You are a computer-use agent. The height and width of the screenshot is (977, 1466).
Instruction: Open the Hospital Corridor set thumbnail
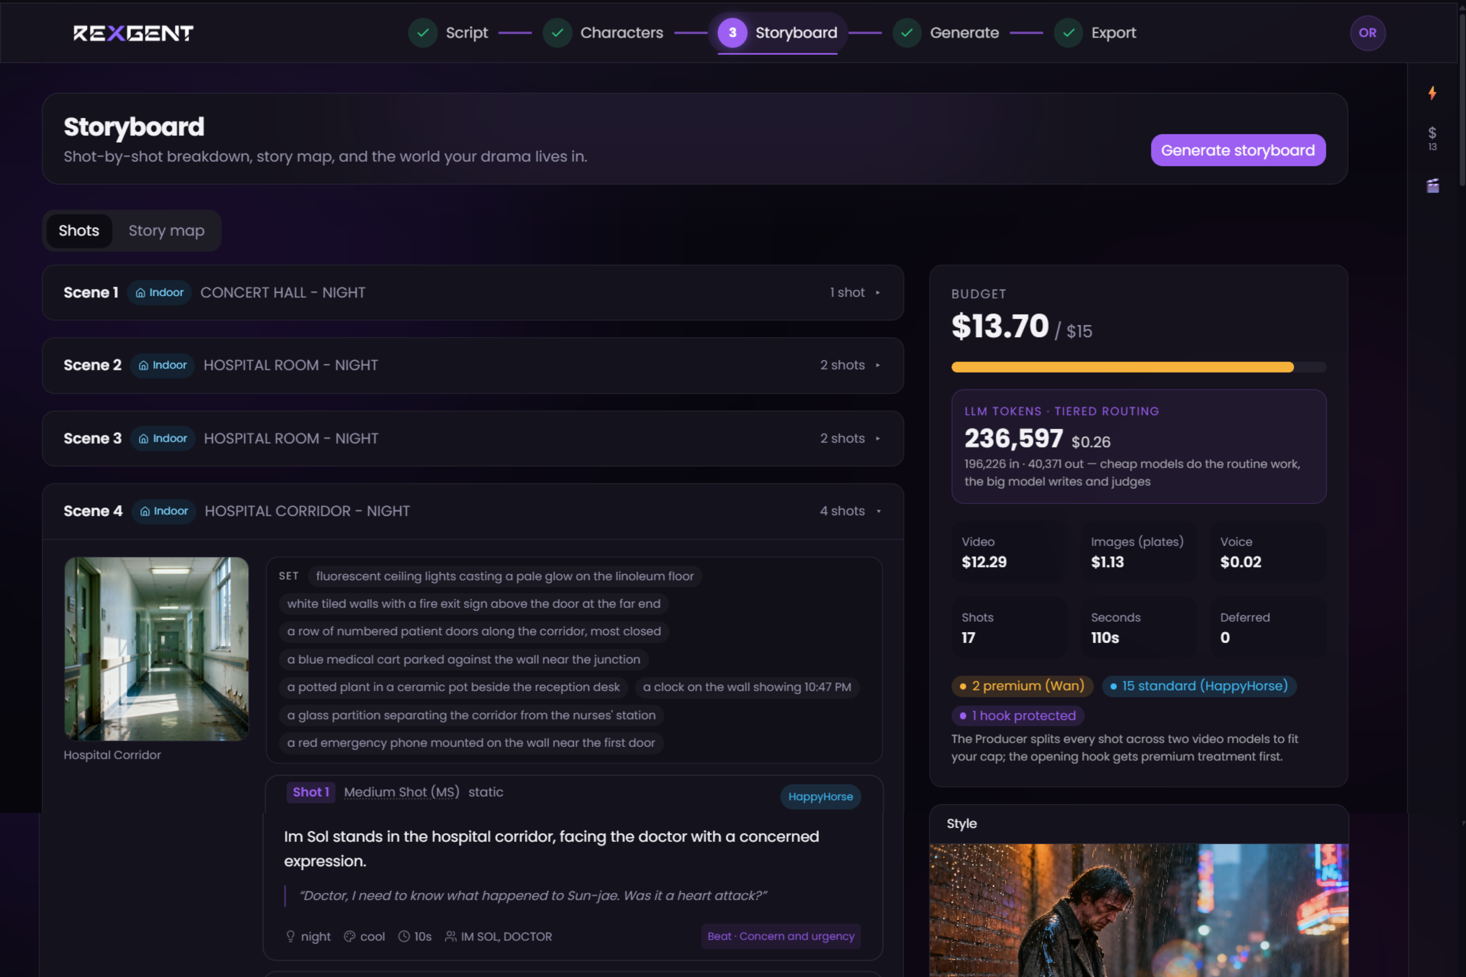click(157, 649)
